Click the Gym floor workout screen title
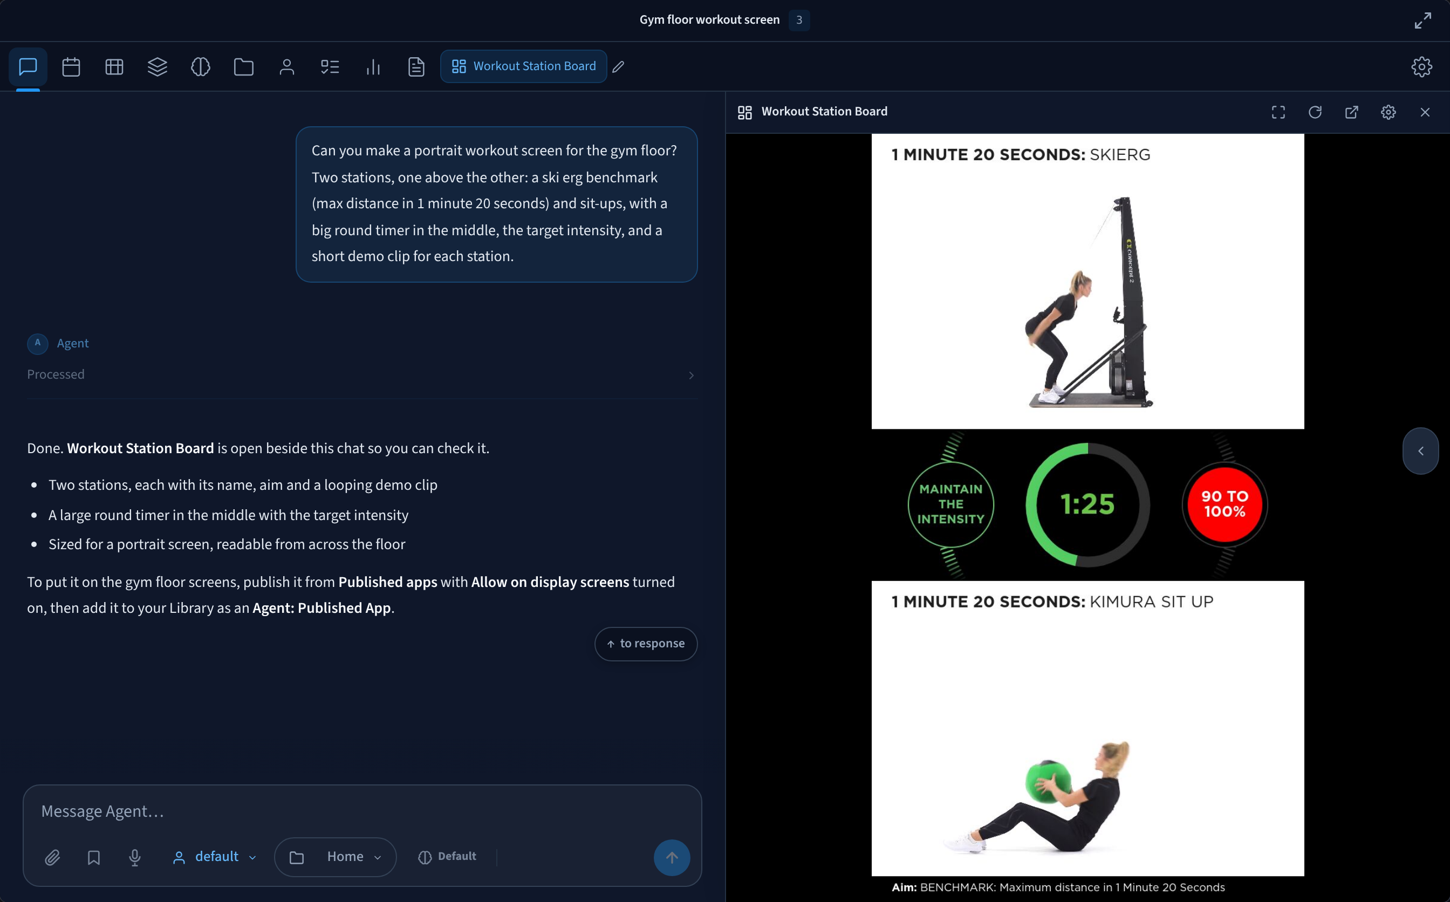The image size is (1450, 902). point(709,20)
